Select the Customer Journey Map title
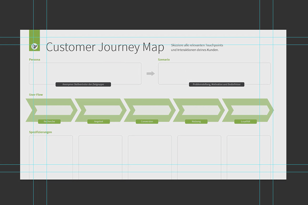 (105, 47)
